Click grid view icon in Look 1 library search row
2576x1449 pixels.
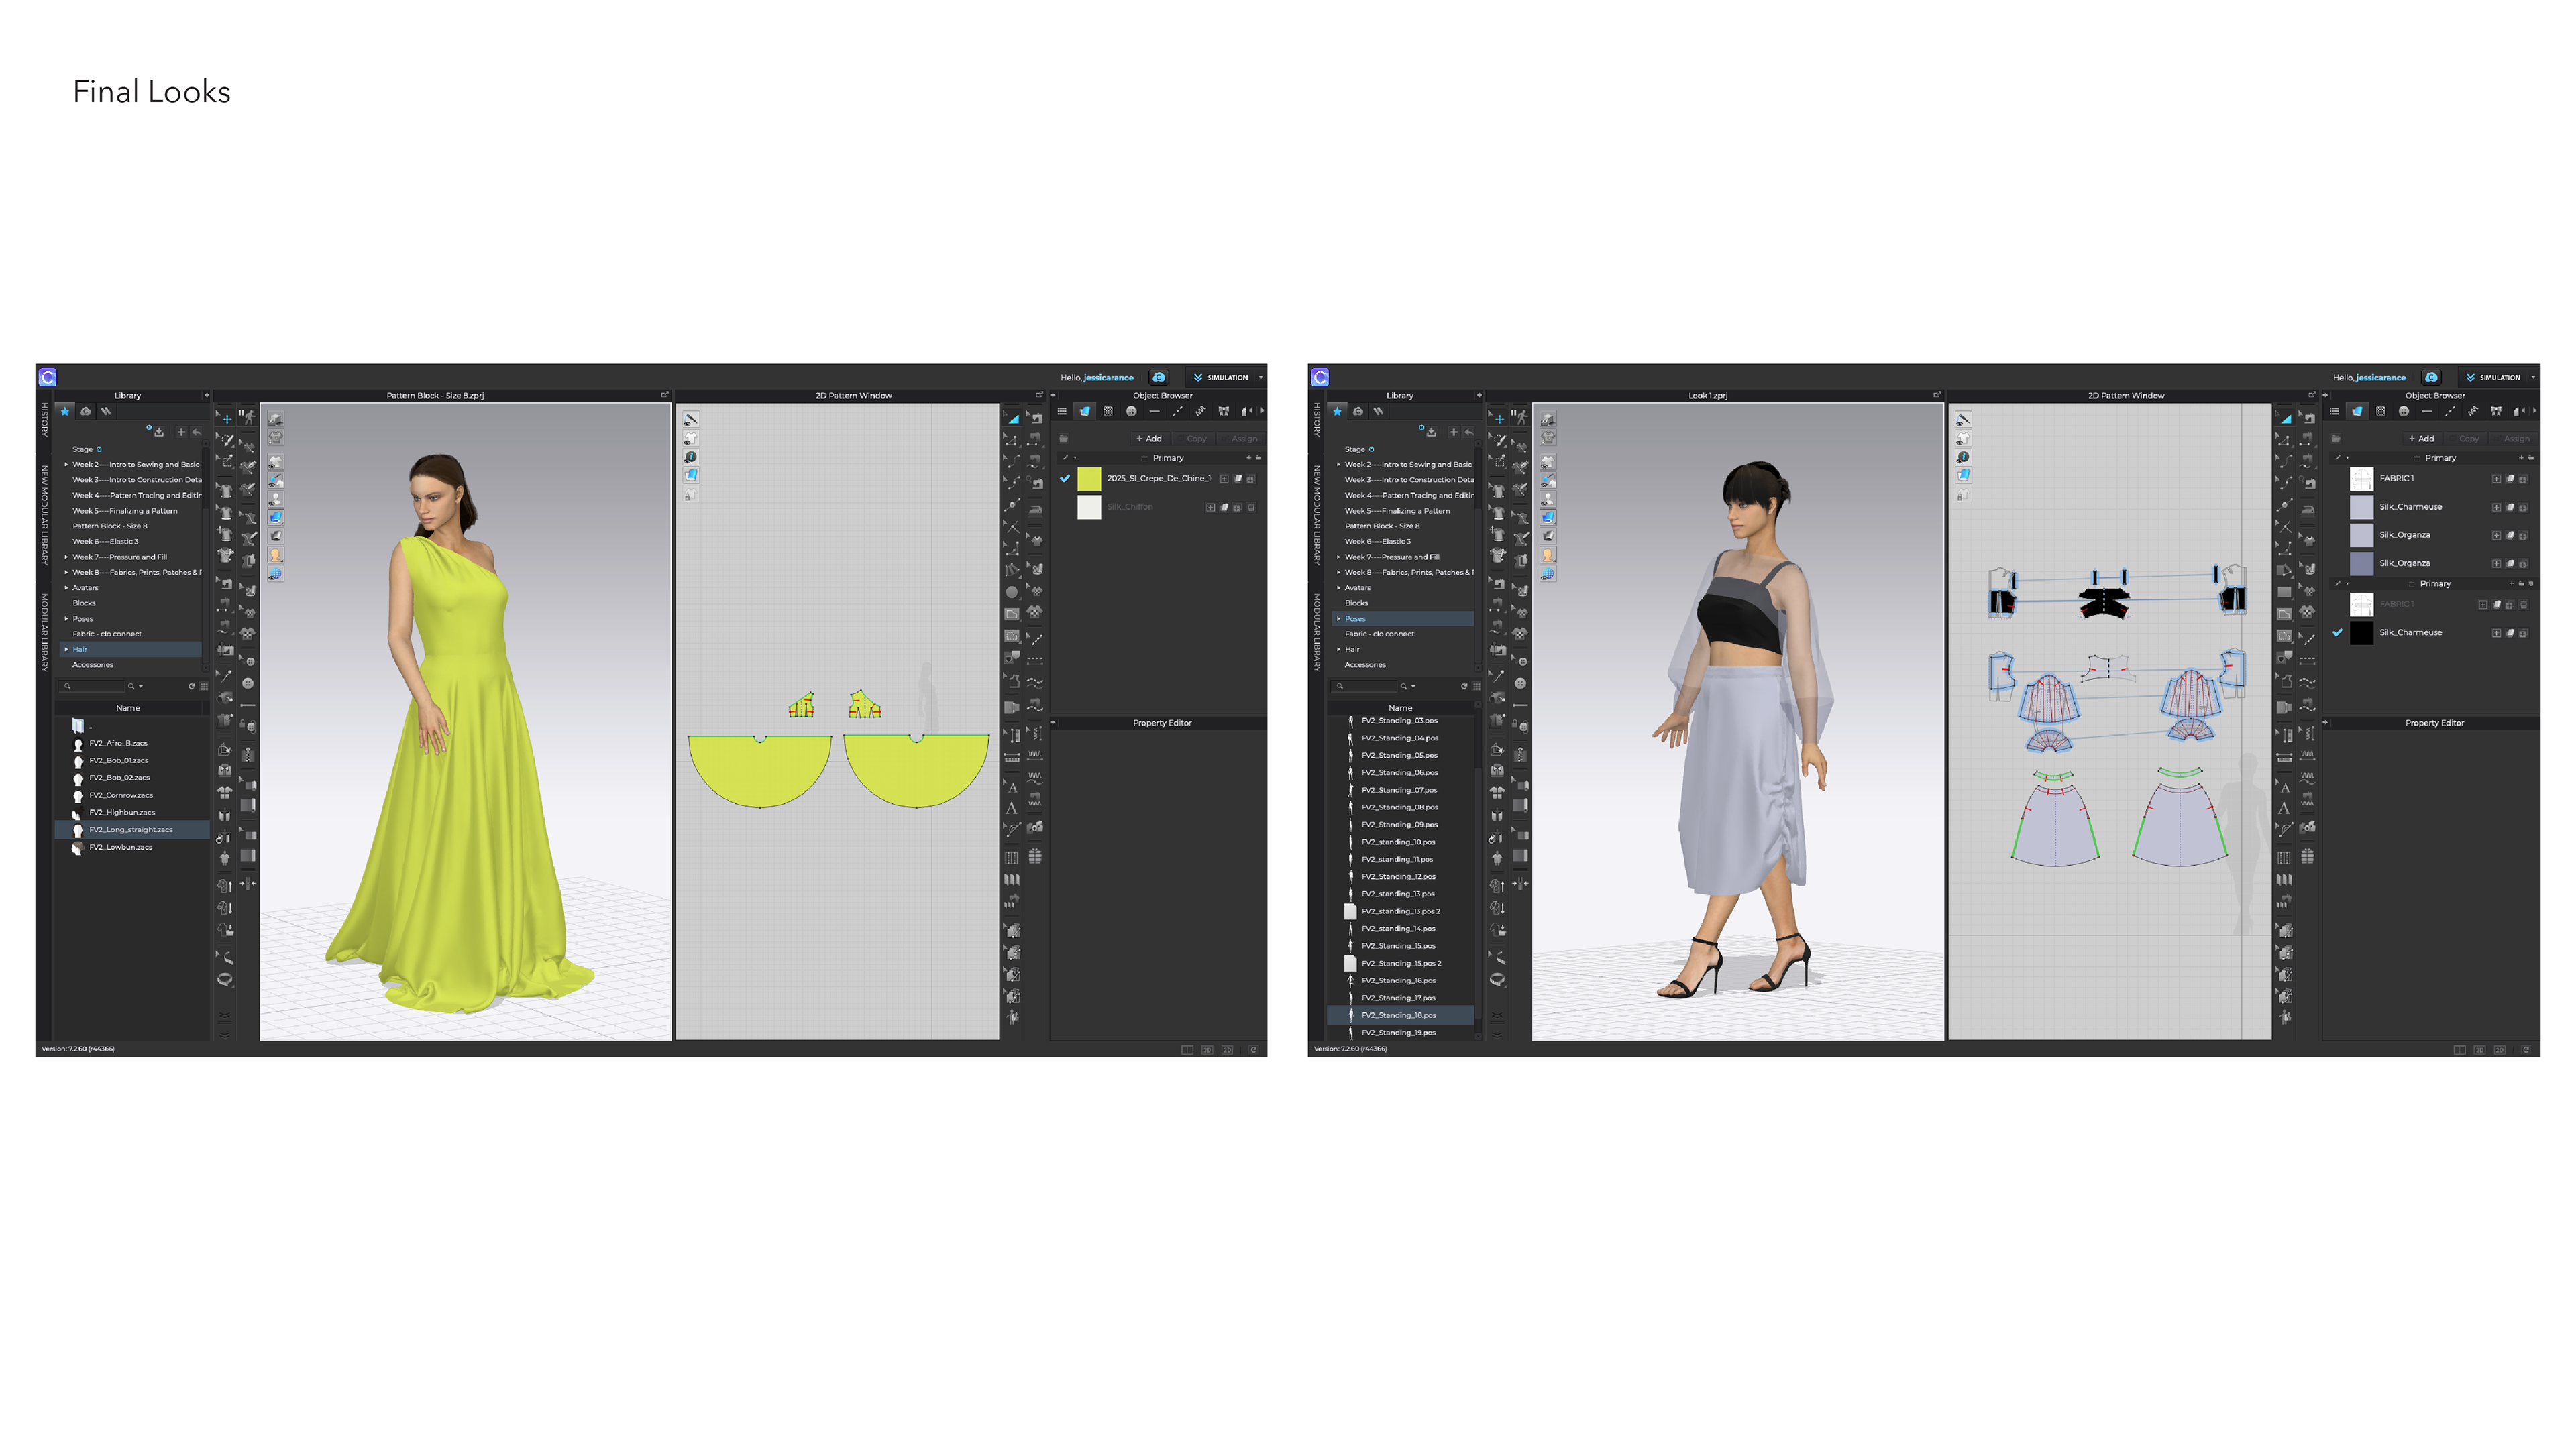pos(1477,687)
